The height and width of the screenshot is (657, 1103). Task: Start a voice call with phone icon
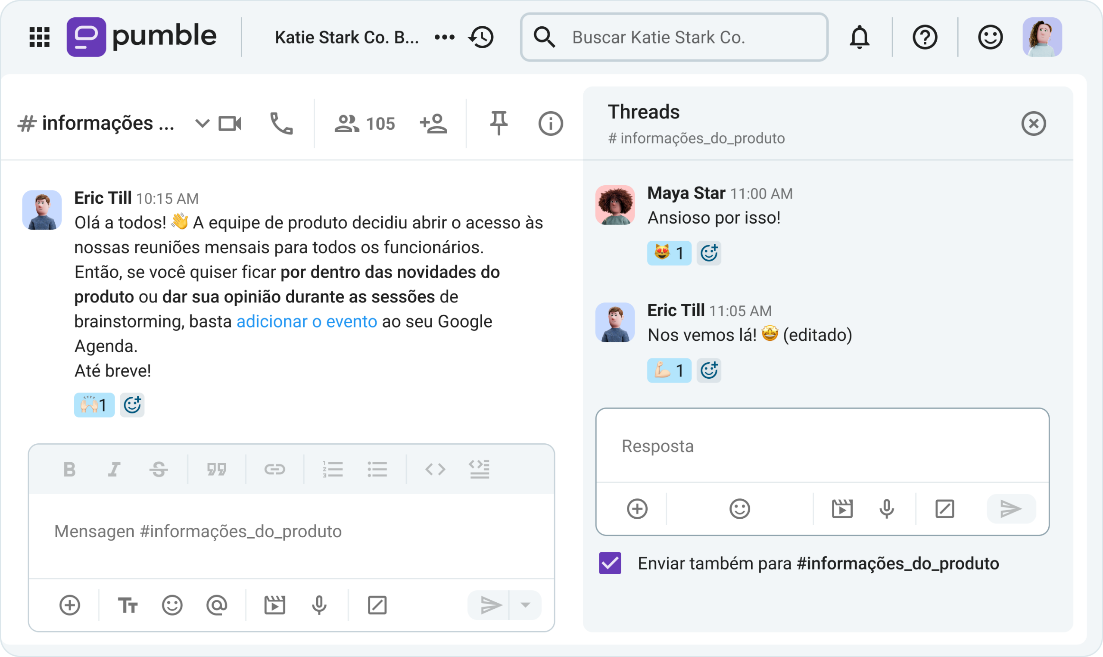[281, 124]
